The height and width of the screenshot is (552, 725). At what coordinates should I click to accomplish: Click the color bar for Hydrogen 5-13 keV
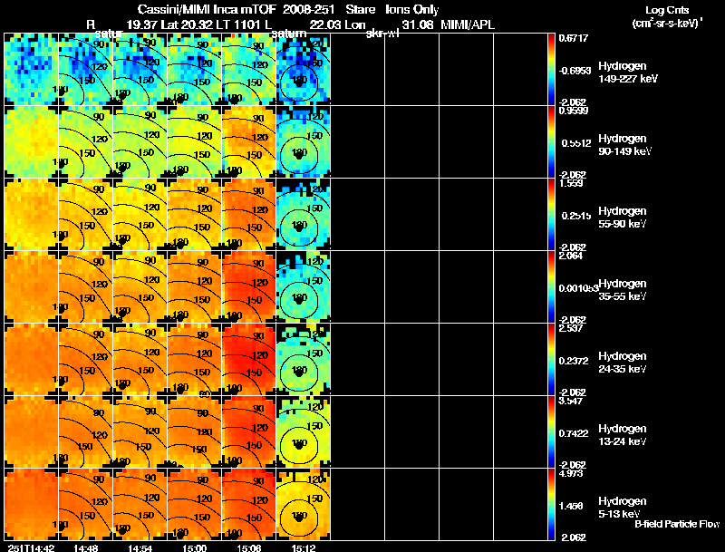pos(551,504)
